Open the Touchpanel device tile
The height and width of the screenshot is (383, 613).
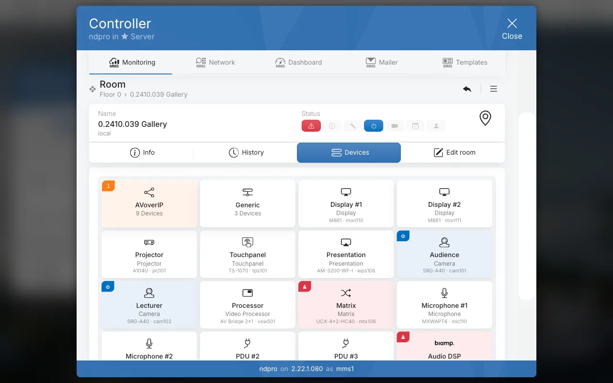click(248, 254)
